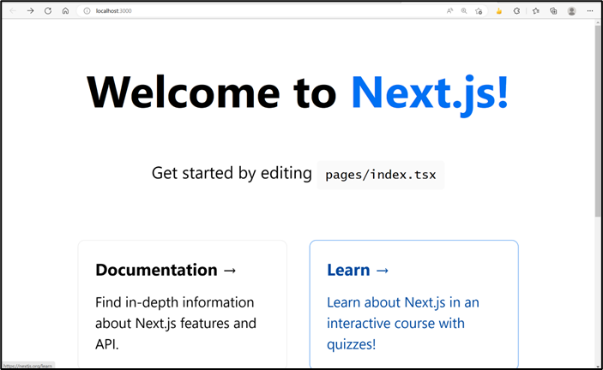Click the thumbs-up extension icon
Screen dimensions: 603x370
pos(498,11)
